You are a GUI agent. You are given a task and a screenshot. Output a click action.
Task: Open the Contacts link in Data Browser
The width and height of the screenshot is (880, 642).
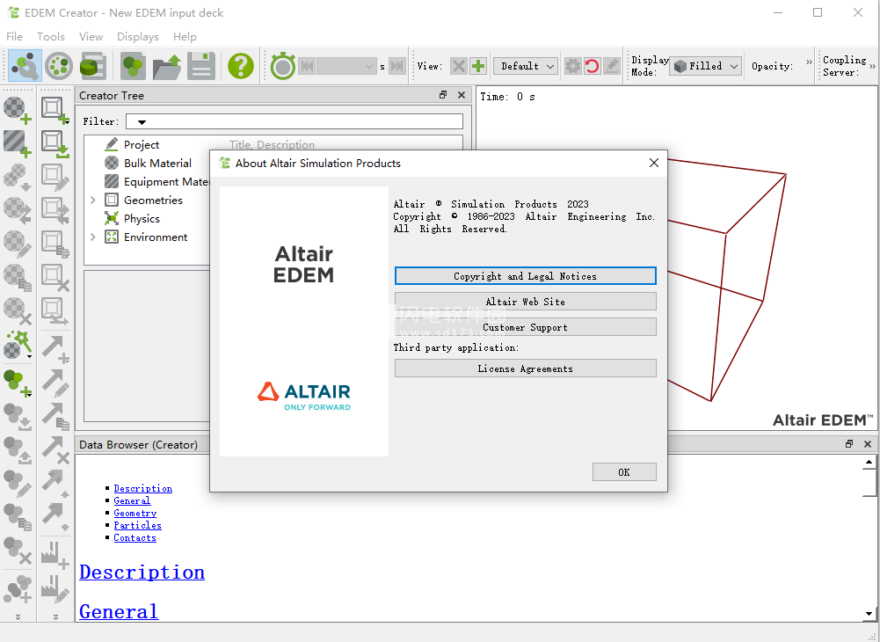135,537
